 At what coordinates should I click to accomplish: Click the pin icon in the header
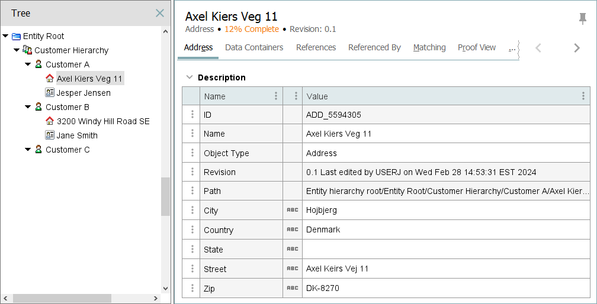583,19
